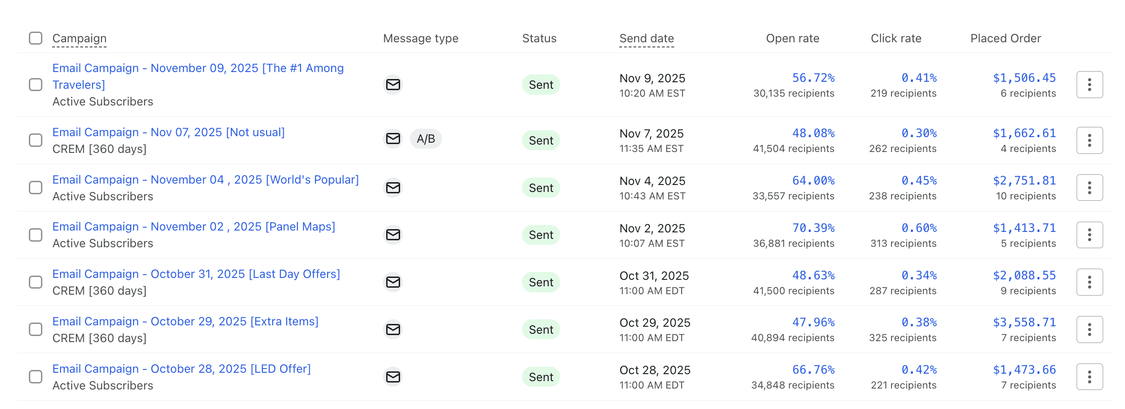The width and height of the screenshot is (1125, 409).
Task: Click email icon in Nov 9 campaign row
Action: tap(393, 85)
